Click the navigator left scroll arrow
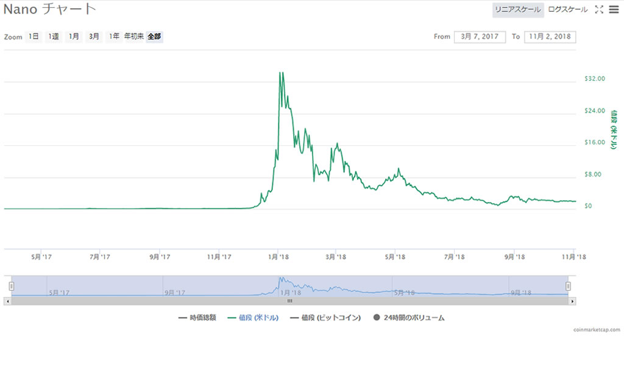 pos(7,301)
